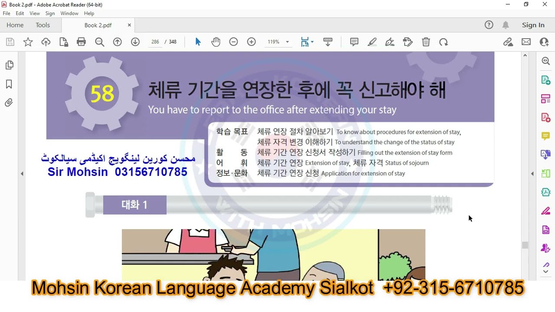The height and width of the screenshot is (312, 555).
Task: Switch to the Home tab
Action: (15, 25)
